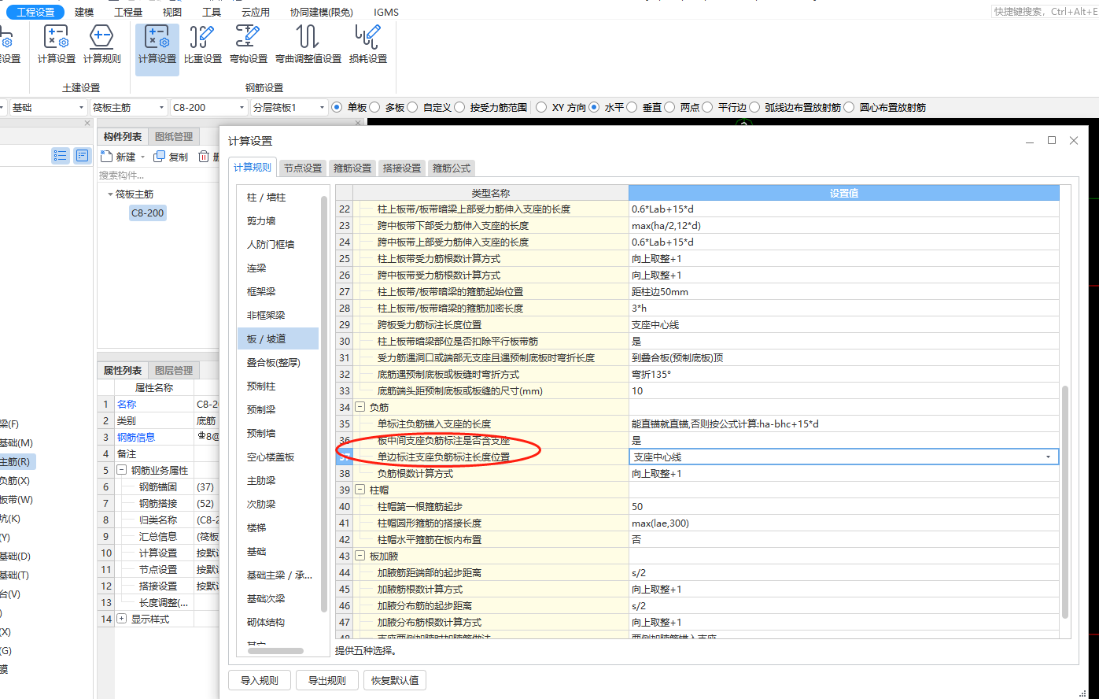
Task: Open the 视图 ribbon tab
Action: click(x=172, y=12)
